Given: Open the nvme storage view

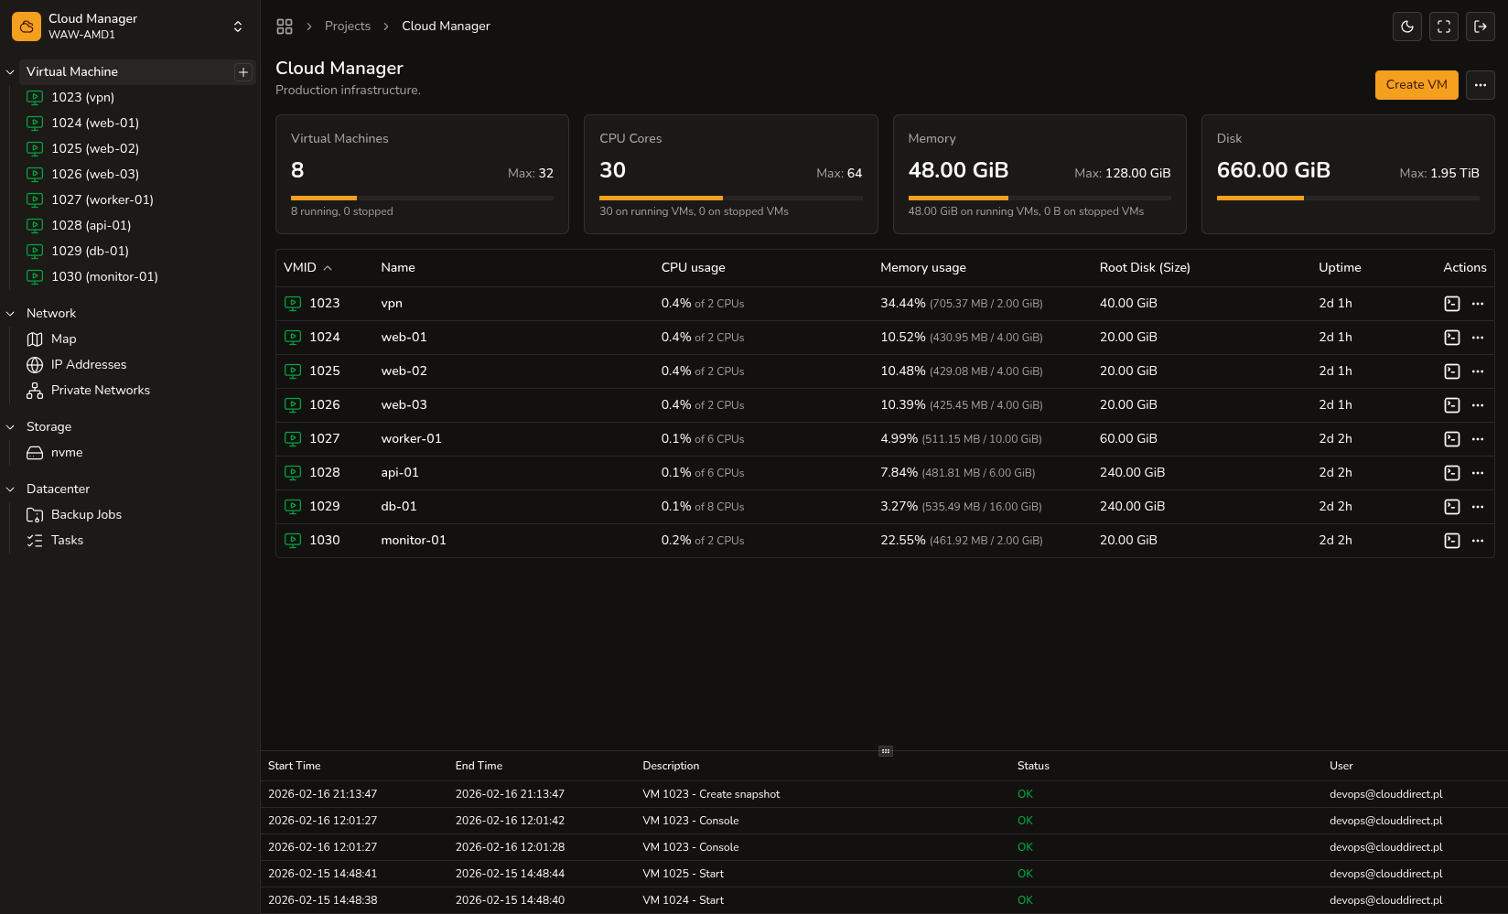Looking at the screenshot, I should (x=65, y=452).
